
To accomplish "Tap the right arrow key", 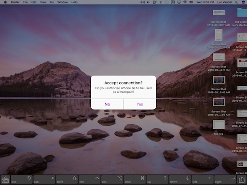I will tap(225, 180).
